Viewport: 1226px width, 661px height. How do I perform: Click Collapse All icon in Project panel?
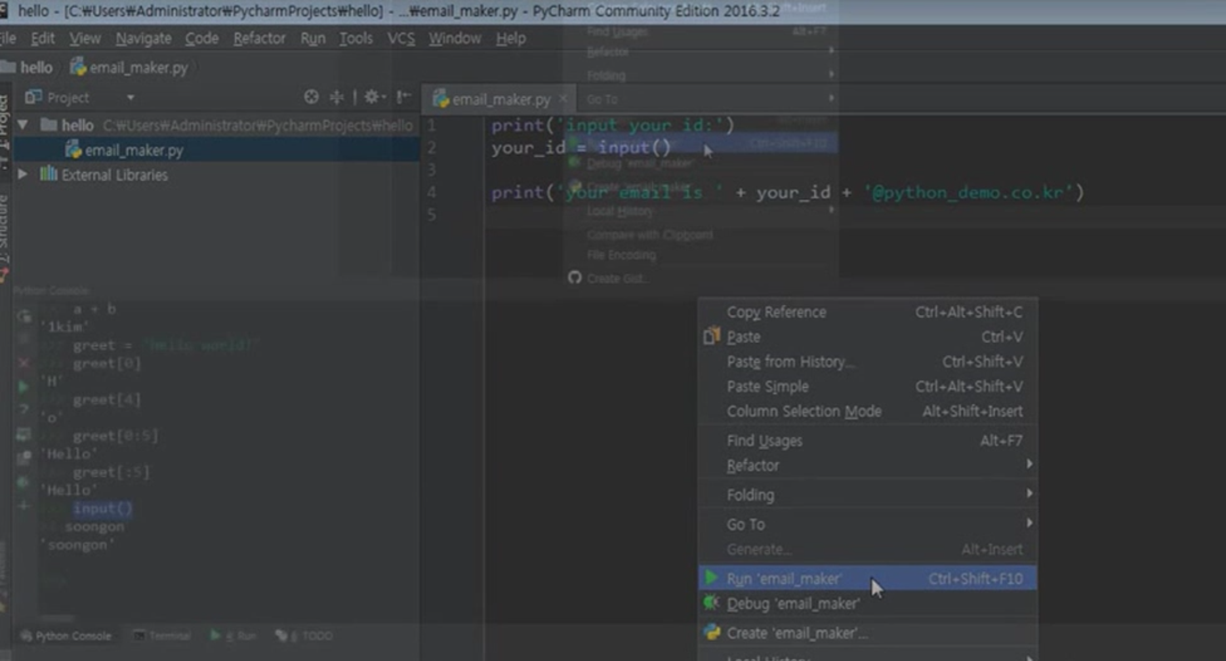click(337, 97)
